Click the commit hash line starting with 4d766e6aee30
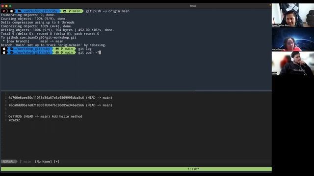 point(60,98)
